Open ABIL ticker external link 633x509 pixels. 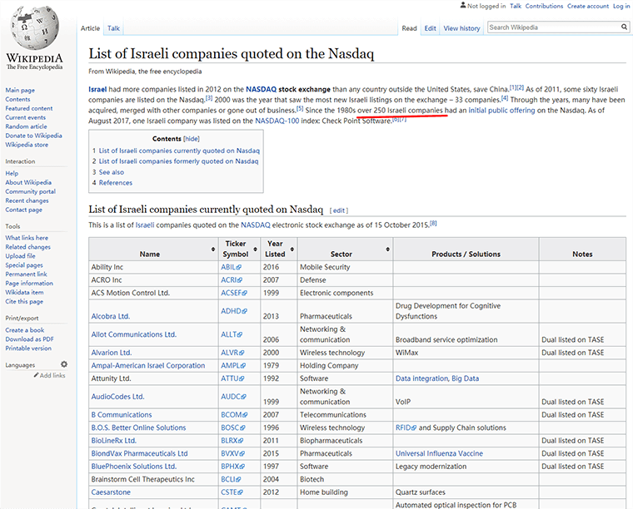point(231,267)
